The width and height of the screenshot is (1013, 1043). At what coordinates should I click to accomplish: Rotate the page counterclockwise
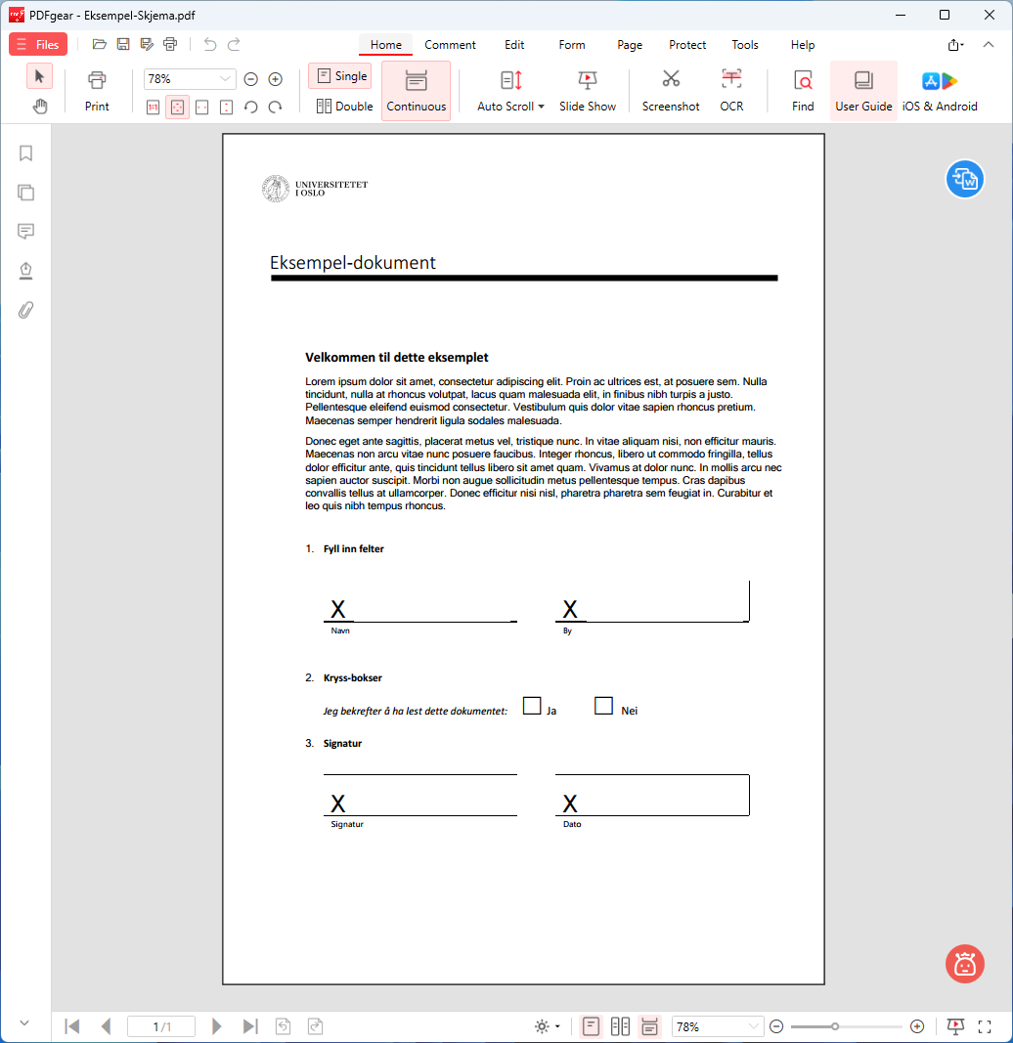251,108
